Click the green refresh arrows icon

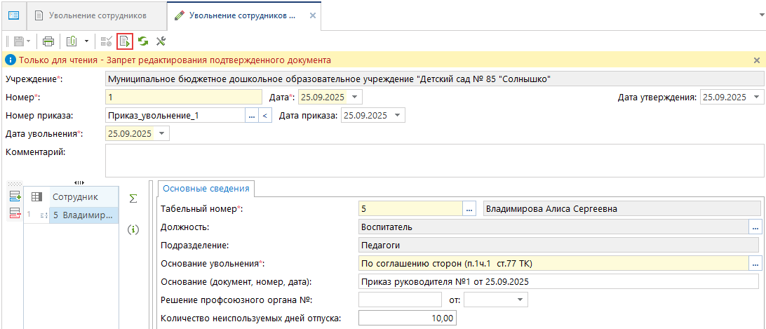(143, 41)
